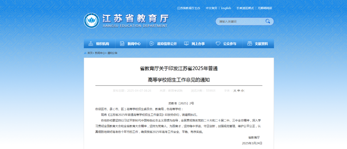Open the 政府信息公开 menu
Image resolution: width=347 pixels, height=149 pixels.
[167, 44]
